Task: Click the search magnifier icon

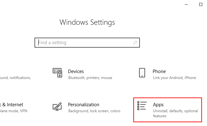Action: click(135, 43)
